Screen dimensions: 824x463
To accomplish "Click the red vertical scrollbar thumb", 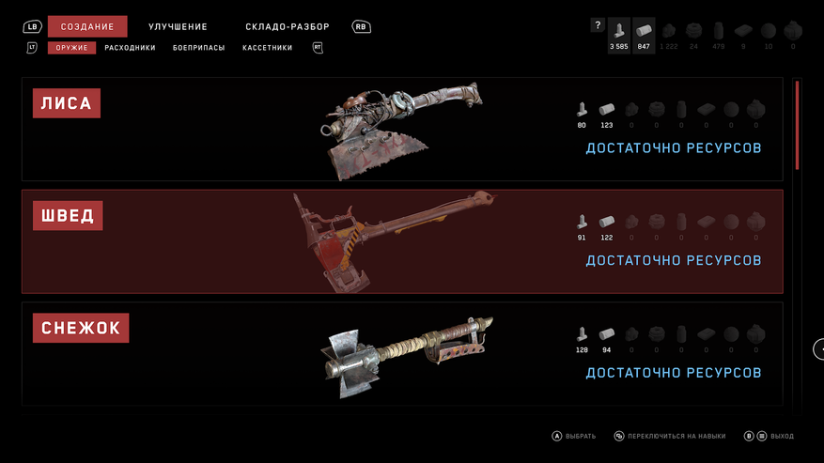I will [797, 125].
